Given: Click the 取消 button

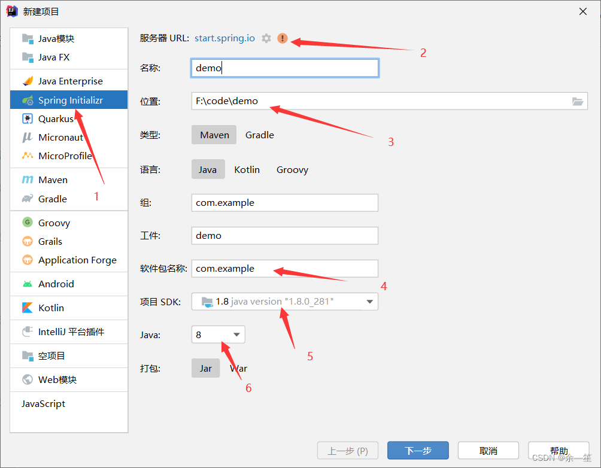Looking at the screenshot, I should [x=488, y=451].
